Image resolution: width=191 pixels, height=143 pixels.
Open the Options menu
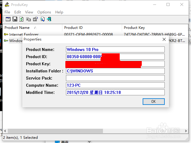(x=44, y=12)
